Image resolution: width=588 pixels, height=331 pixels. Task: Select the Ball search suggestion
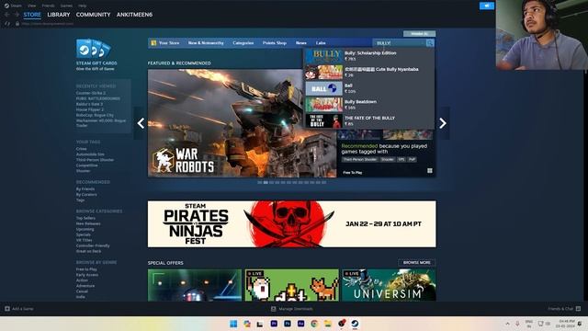(x=369, y=88)
